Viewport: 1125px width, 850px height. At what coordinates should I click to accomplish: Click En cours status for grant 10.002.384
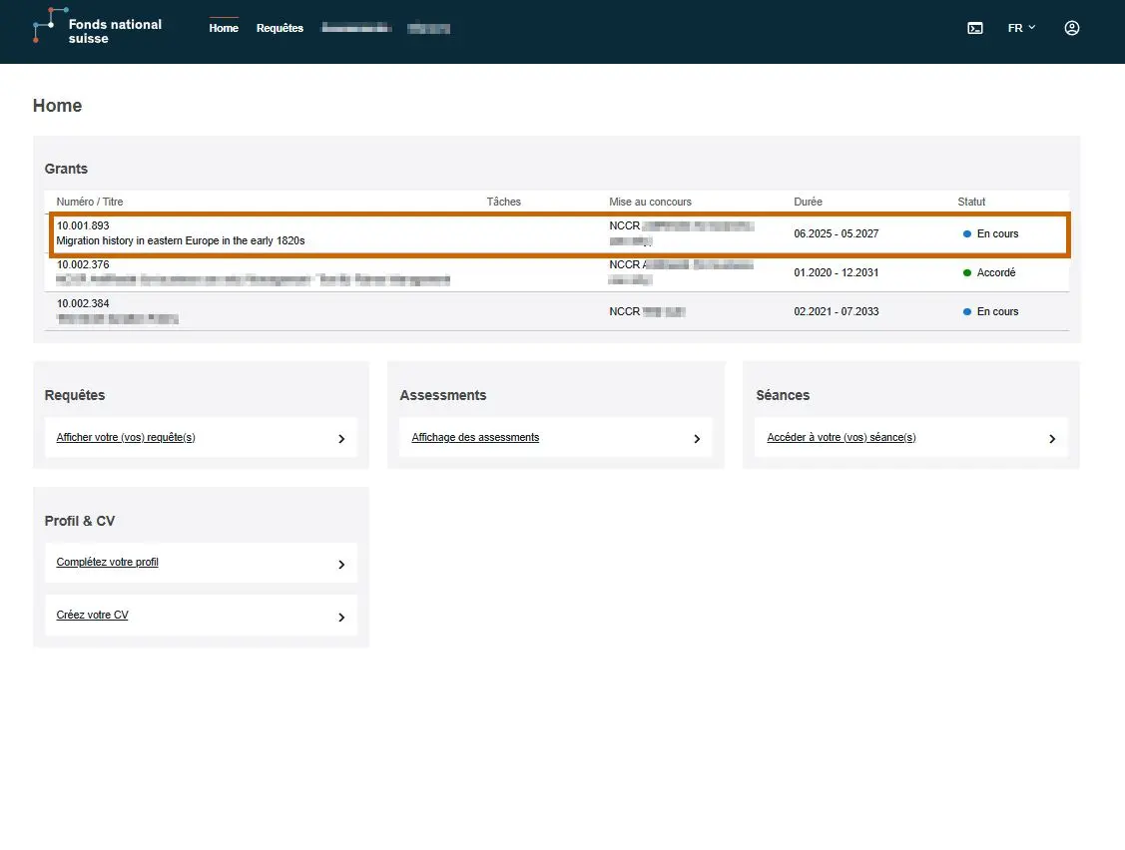click(991, 311)
